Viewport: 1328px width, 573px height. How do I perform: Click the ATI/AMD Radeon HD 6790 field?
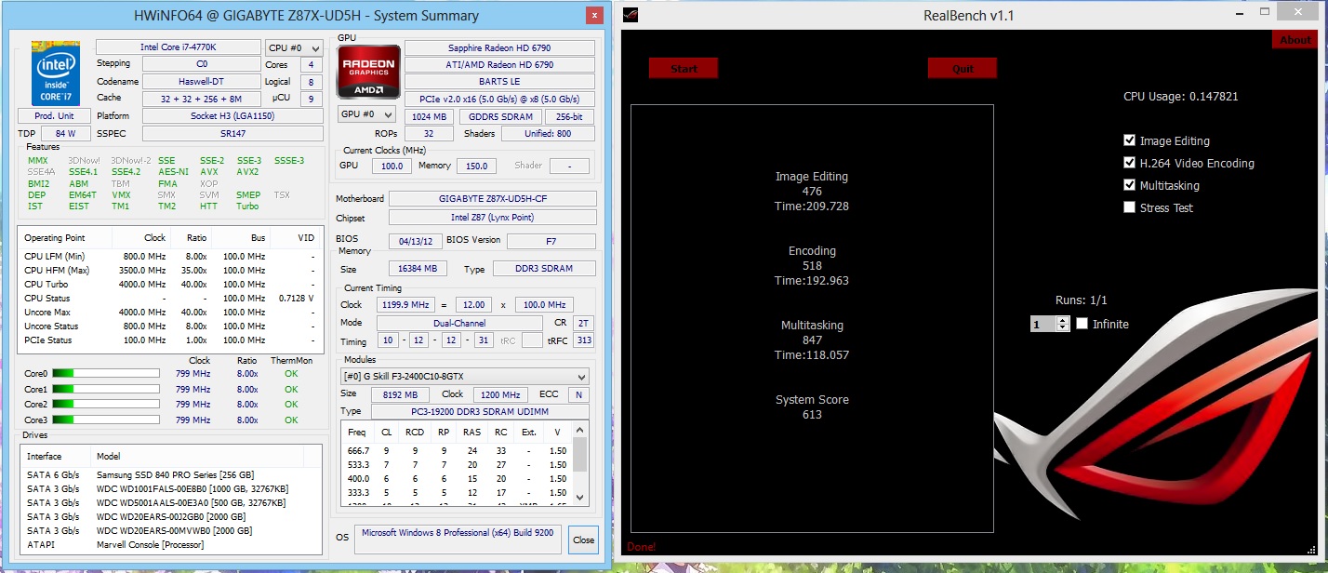500,64
